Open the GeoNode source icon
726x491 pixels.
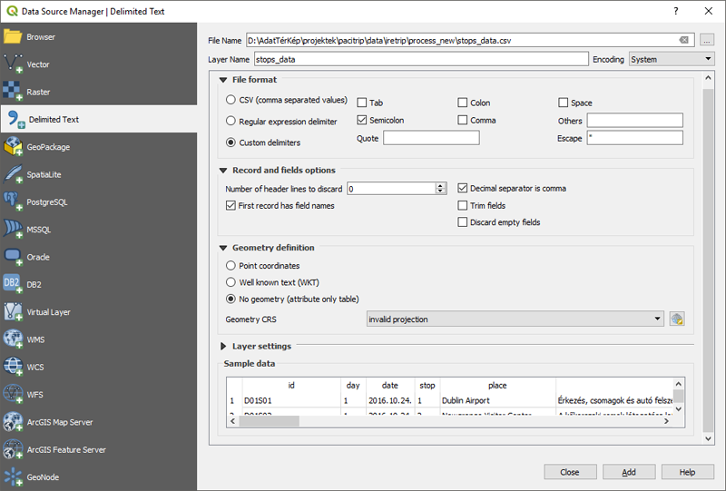[x=13, y=476]
